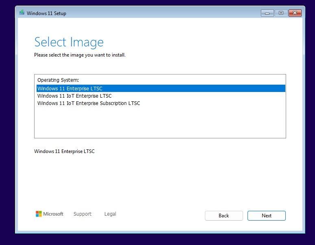Viewport: 315px width, 245px height.
Task: Close the Windows 11 Setup window
Action: pyautogui.click(x=295, y=13)
